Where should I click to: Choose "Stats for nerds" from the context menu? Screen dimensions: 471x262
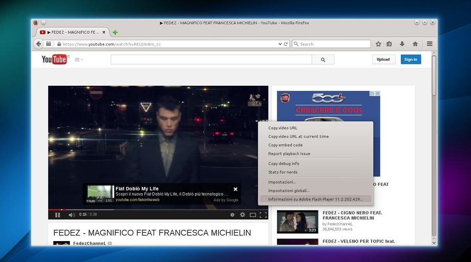pos(283,172)
